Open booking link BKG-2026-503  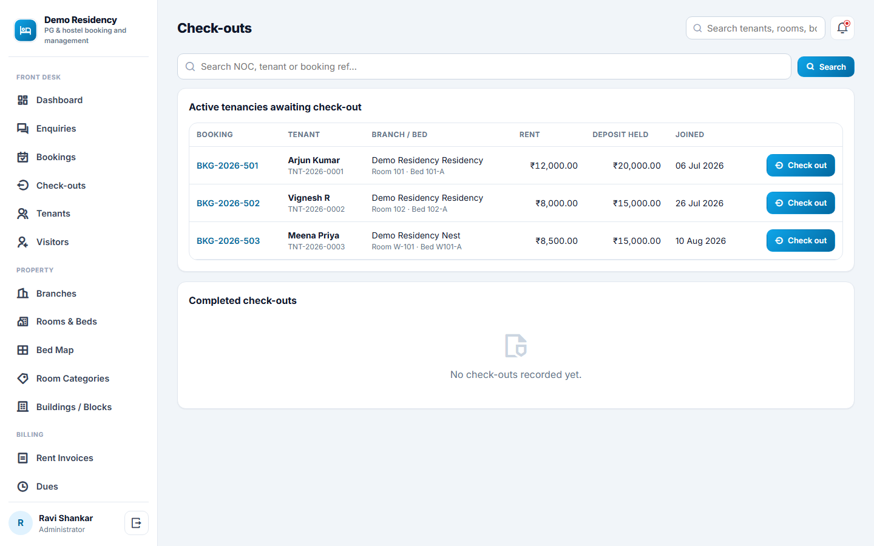coord(228,241)
